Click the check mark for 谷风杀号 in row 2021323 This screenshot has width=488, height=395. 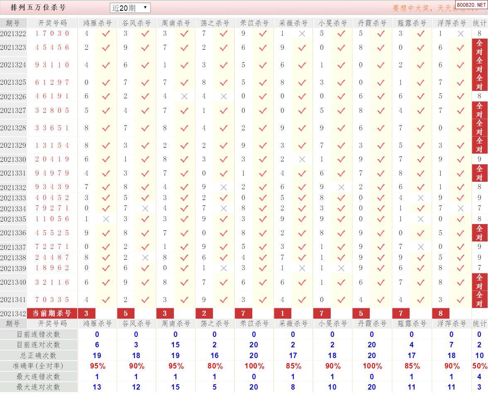click(x=145, y=48)
